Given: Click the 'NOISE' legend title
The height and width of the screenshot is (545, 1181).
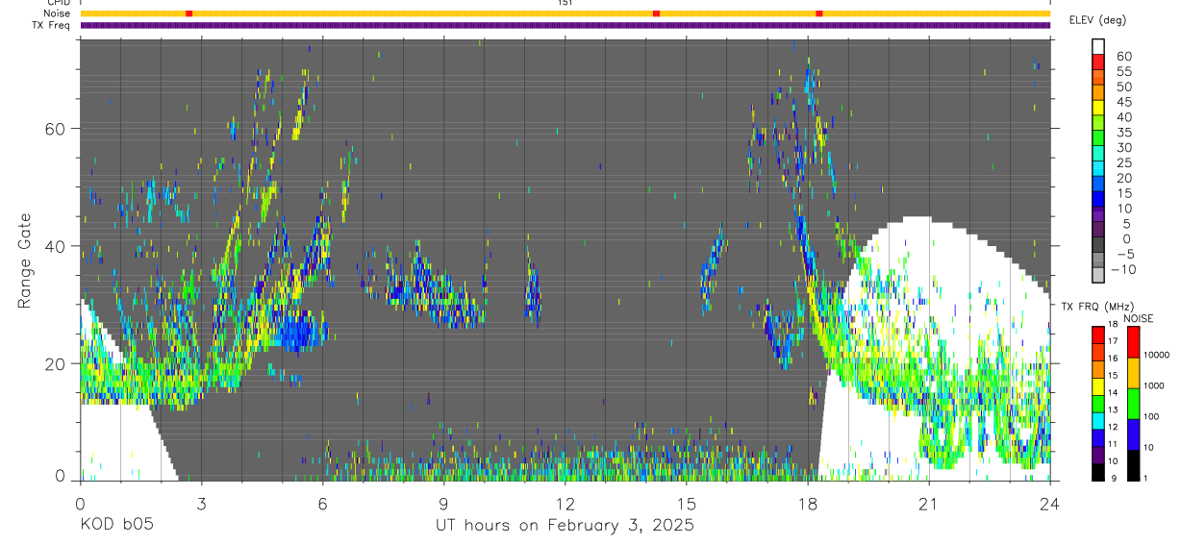Looking at the screenshot, I should (x=1140, y=319).
